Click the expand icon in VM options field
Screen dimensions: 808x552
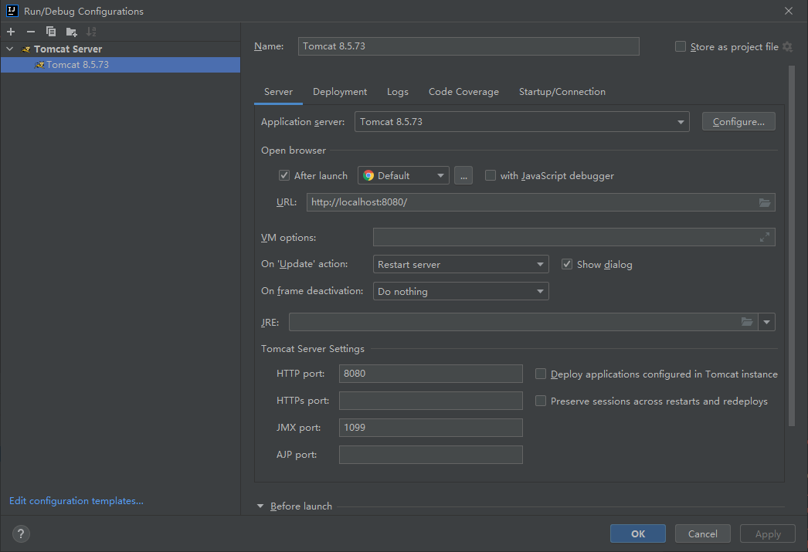tap(764, 237)
